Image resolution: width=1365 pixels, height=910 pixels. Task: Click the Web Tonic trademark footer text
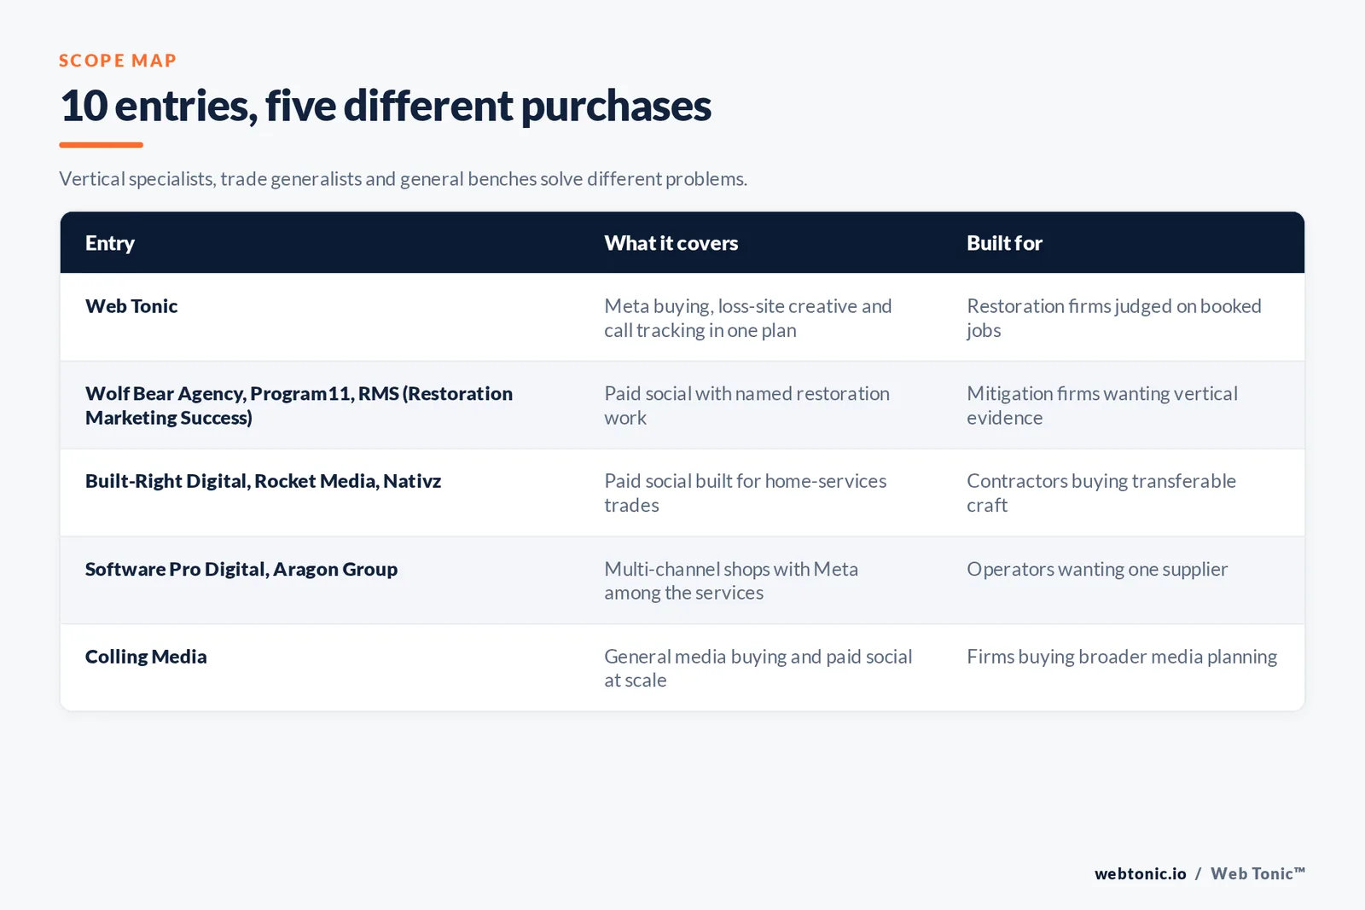point(1258,873)
